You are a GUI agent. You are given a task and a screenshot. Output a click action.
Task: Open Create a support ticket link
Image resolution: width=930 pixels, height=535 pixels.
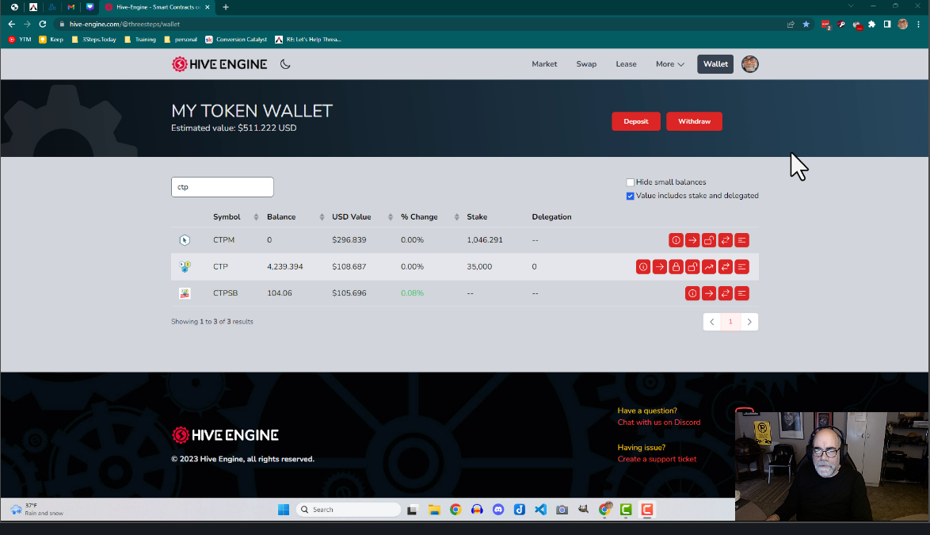(x=657, y=459)
